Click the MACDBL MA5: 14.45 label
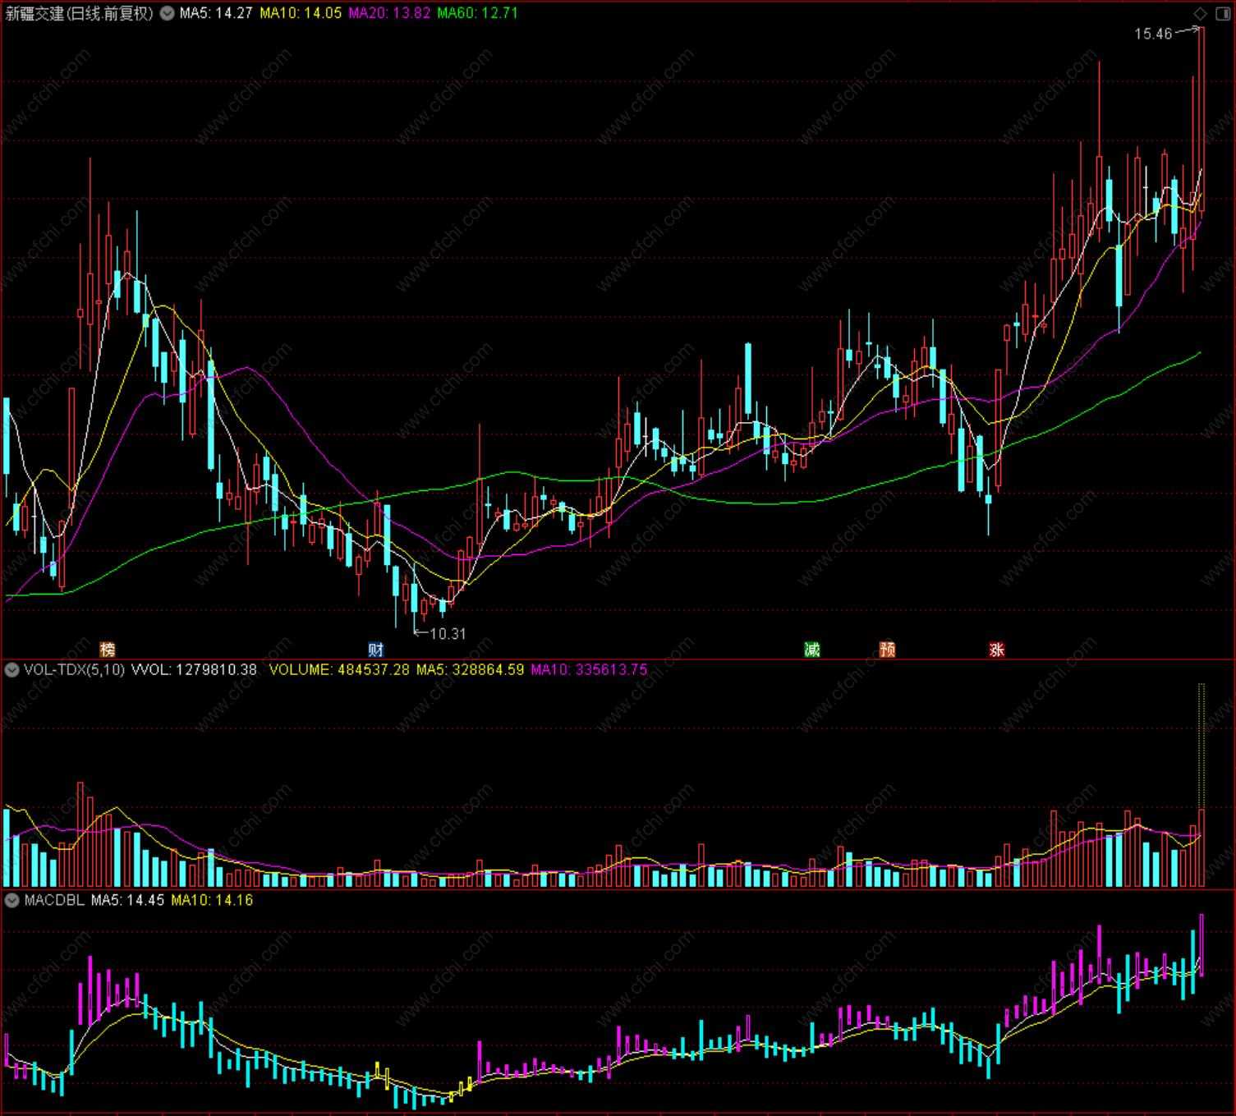This screenshot has height=1116, width=1236. [128, 900]
